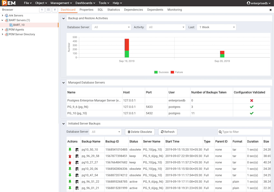Click the green pin for pg10_50_10
274x192 pixels.
click(x=70, y=150)
